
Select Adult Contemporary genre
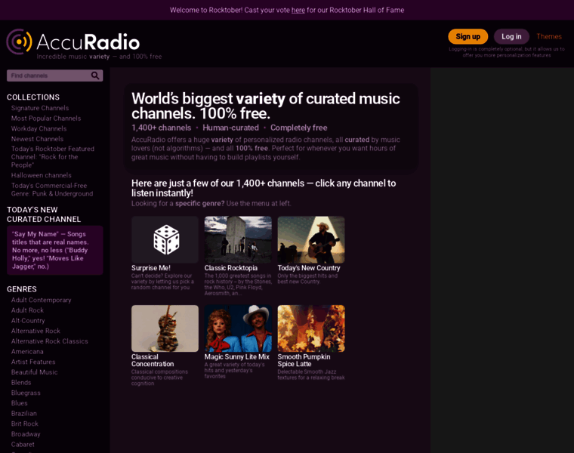[41, 300]
